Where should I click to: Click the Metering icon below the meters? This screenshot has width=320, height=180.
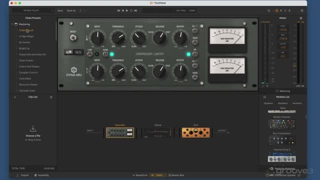(276, 91)
